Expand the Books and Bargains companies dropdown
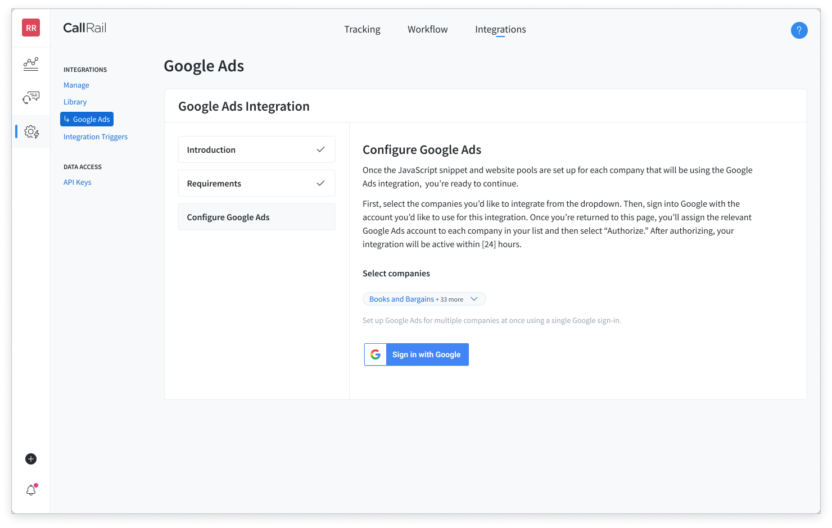 click(424, 299)
